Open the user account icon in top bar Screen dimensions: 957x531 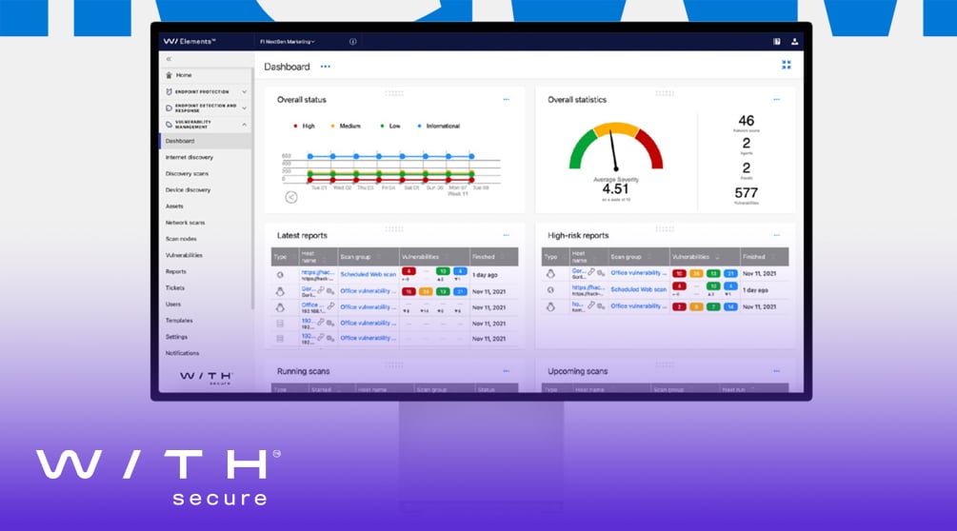tap(794, 42)
